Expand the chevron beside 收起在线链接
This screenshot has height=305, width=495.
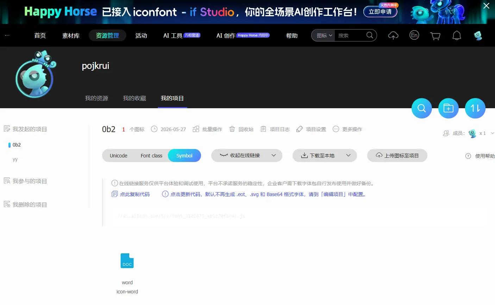274,155
